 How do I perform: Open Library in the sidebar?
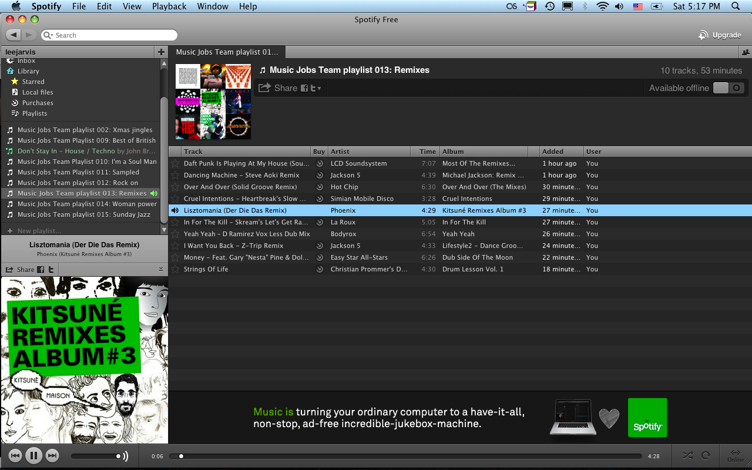coord(28,71)
